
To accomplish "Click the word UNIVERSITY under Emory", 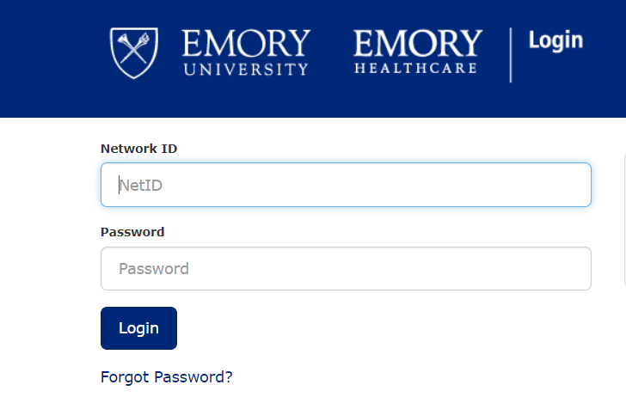I will click(246, 69).
